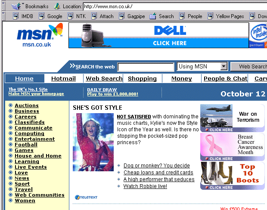The width and height of the screenshot is (267, 210).
Task: Open the People bookmark icon
Action: tap(182, 16)
